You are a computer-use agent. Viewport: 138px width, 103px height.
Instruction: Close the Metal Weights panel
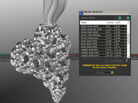pyautogui.click(x=129, y=13)
